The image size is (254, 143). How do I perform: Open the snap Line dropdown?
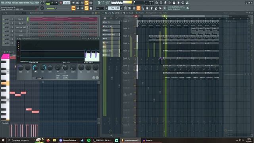pos(100,8)
